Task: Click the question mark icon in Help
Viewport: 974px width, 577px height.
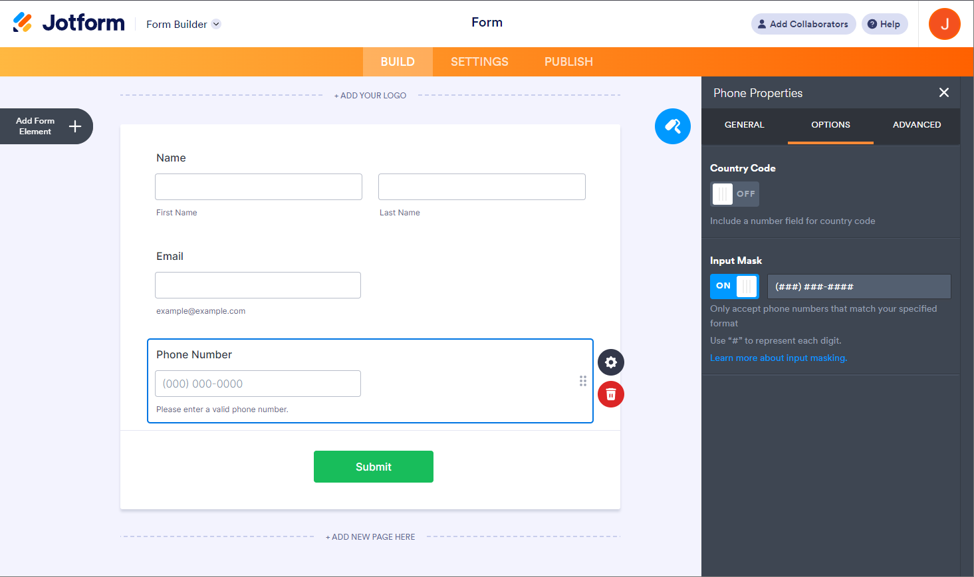Action: [x=872, y=24]
